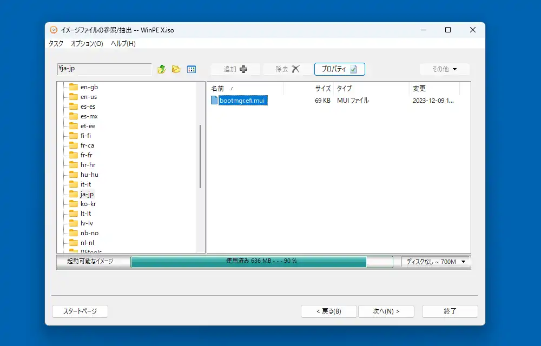Click the 使用済み 636 MB usage bar
This screenshot has height=346, width=541.
(x=261, y=261)
